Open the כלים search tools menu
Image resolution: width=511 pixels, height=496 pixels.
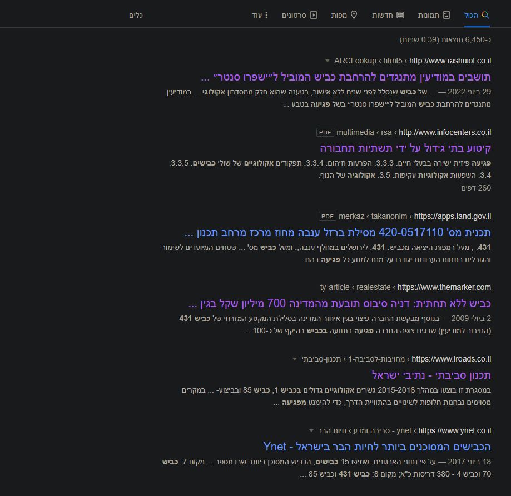[136, 15]
